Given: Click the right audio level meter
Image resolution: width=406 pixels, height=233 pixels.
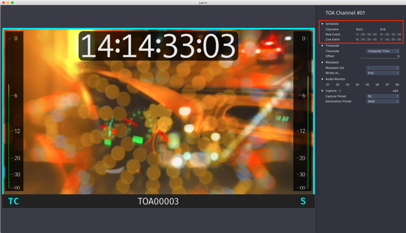Looking at the screenshot, I should coord(303,111).
